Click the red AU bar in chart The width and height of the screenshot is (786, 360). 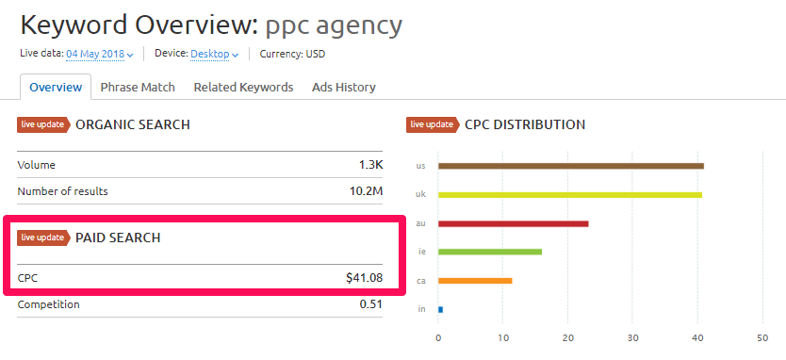pyautogui.click(x=514, y=223)
